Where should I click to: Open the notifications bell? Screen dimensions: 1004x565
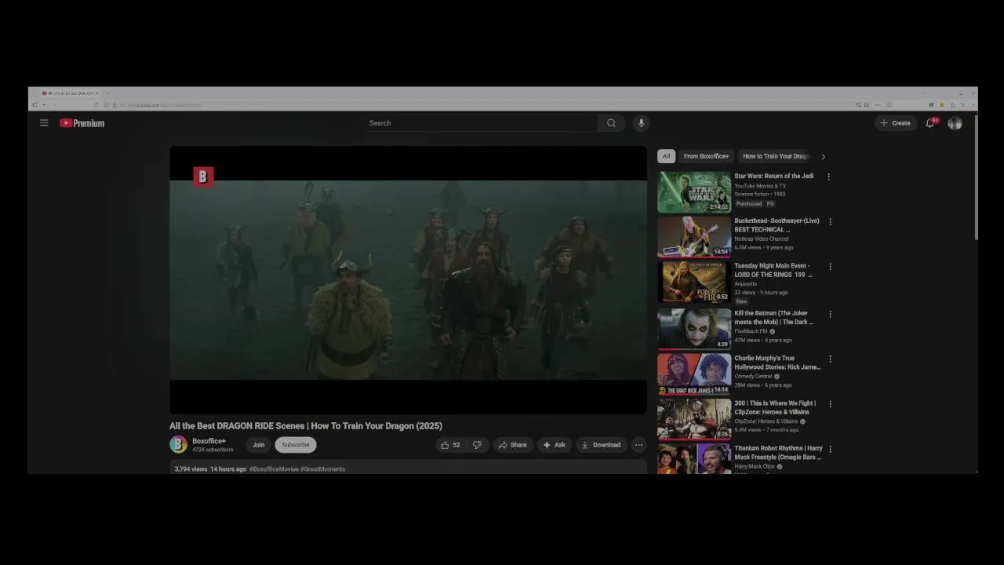[930, 123]
